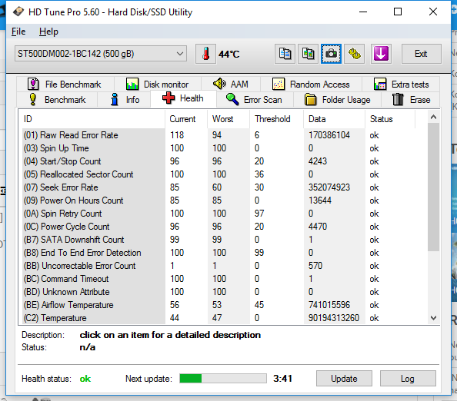
Task: Switch to the Erase tab
Action: 411,100
